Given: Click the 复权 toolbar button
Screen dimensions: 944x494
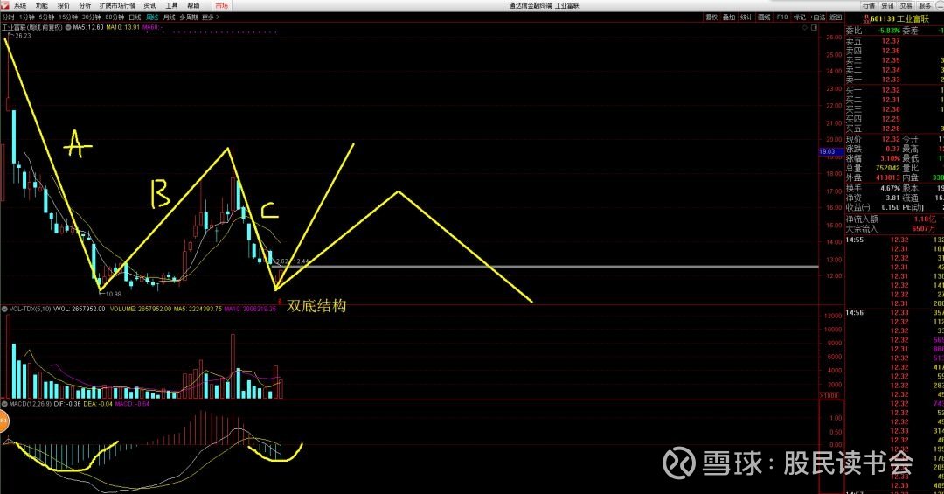Looking at the screenshot, I should (x=711, y=17).
